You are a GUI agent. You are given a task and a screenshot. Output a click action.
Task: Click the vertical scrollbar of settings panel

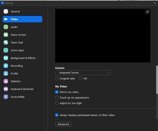pos(157,80)
